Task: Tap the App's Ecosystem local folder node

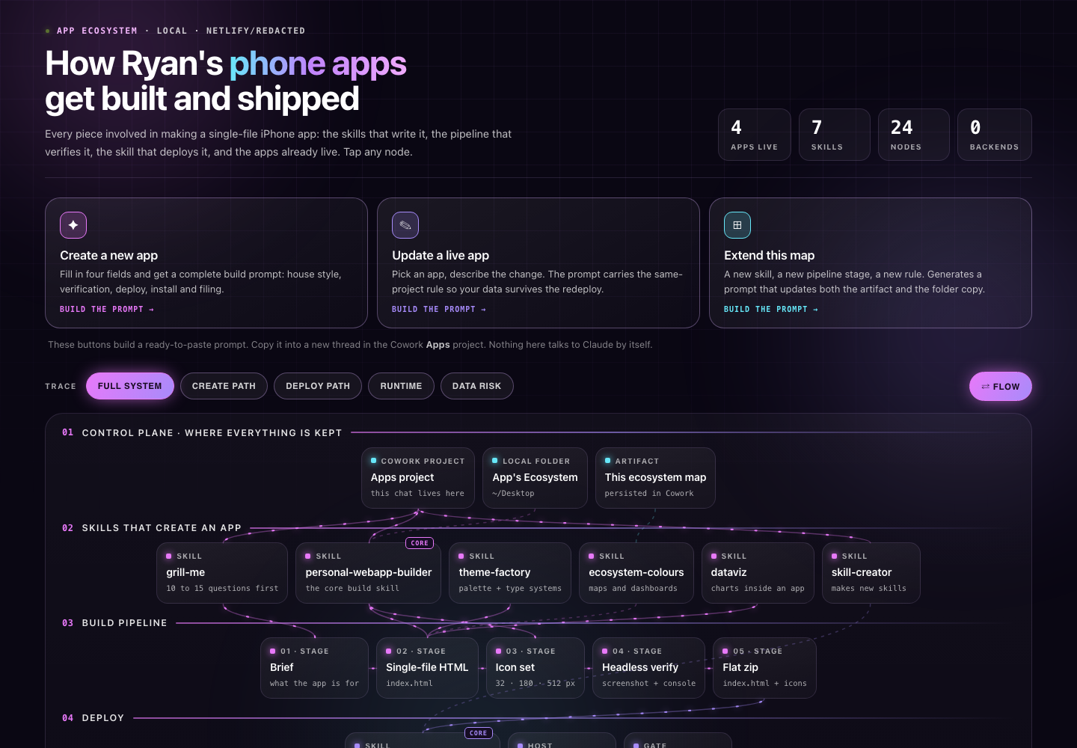Action: point(535,478)
